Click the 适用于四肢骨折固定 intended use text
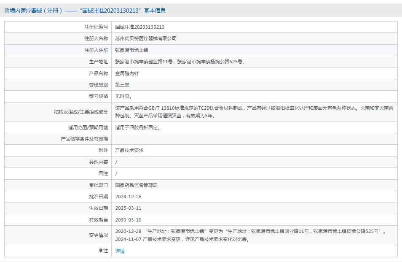The image size is (402, 262). pos(138,127)
